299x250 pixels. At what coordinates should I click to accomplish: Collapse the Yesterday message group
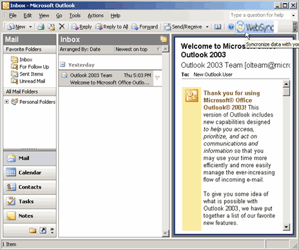(x=63, y=64)
